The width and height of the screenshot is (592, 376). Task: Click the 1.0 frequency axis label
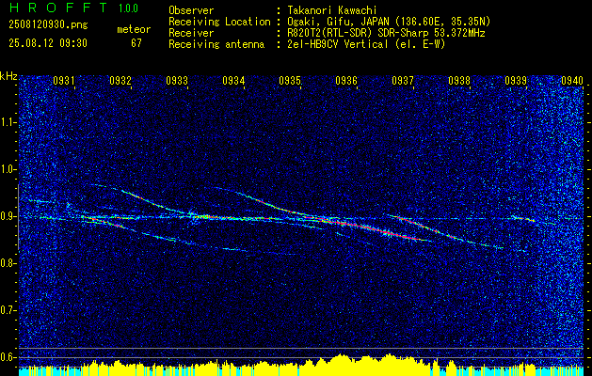8,170
